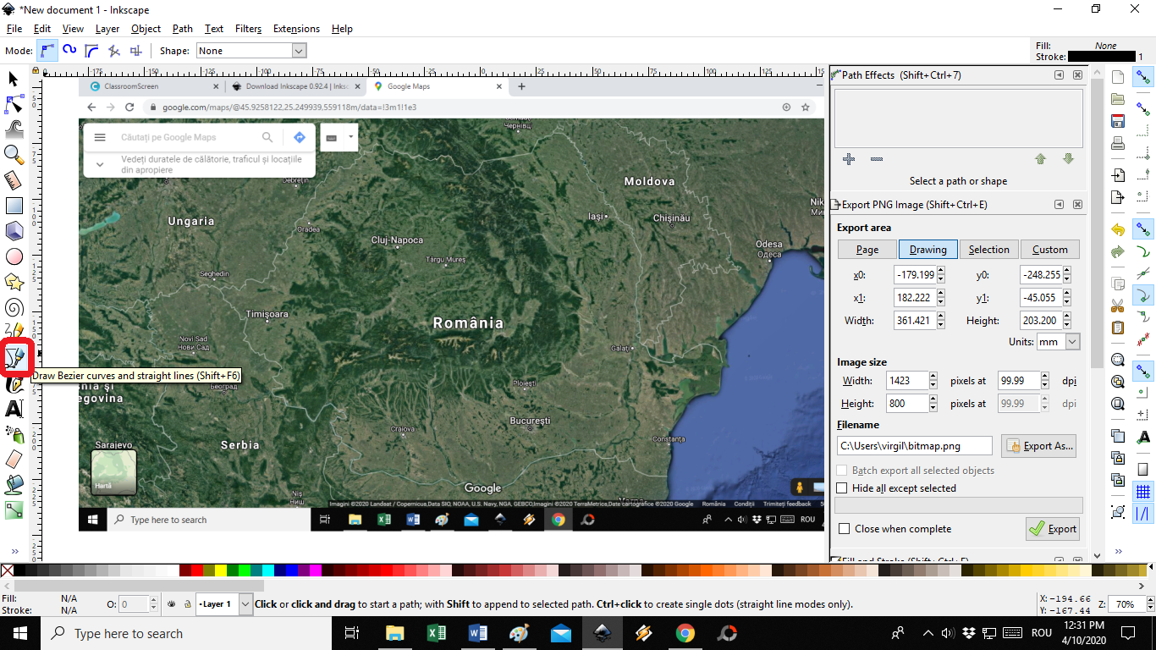Select the Star and polygon tool
Image resolution: width=1156 pixels, height=650 pixels.
(14, 282)
